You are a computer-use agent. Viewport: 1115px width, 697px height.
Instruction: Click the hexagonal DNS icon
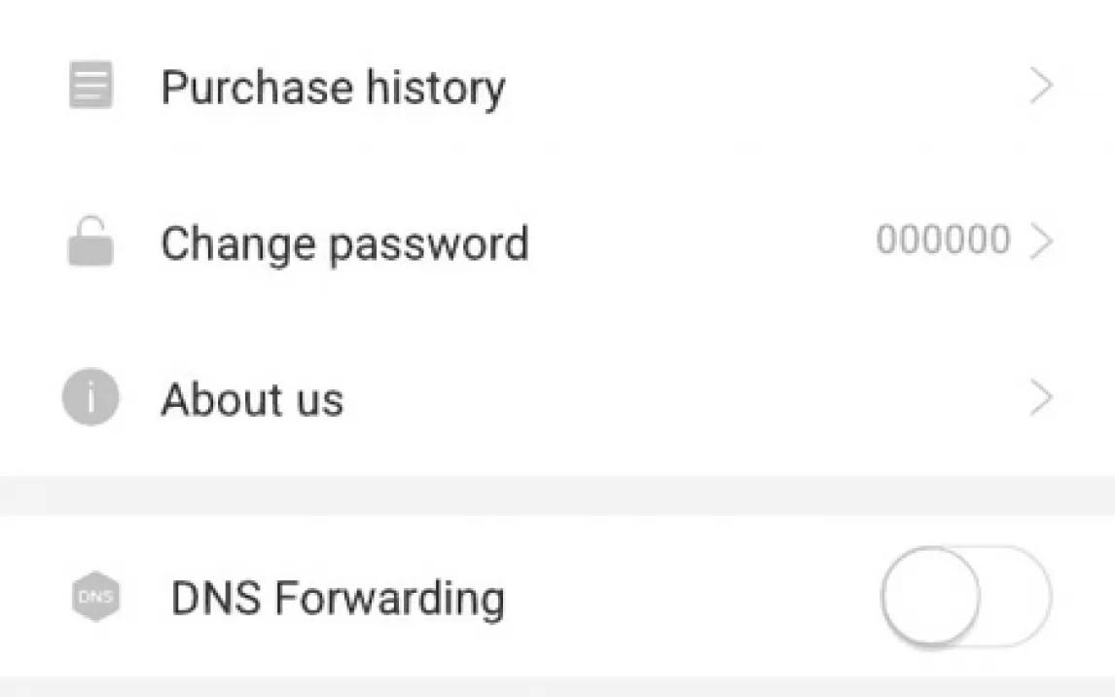click(x=95, y=597)
